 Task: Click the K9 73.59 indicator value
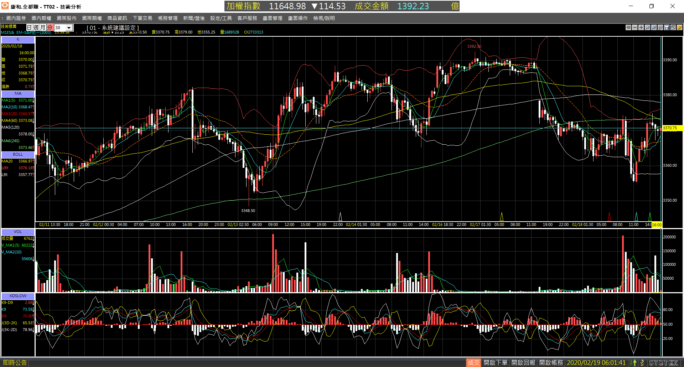coord(18,310)
